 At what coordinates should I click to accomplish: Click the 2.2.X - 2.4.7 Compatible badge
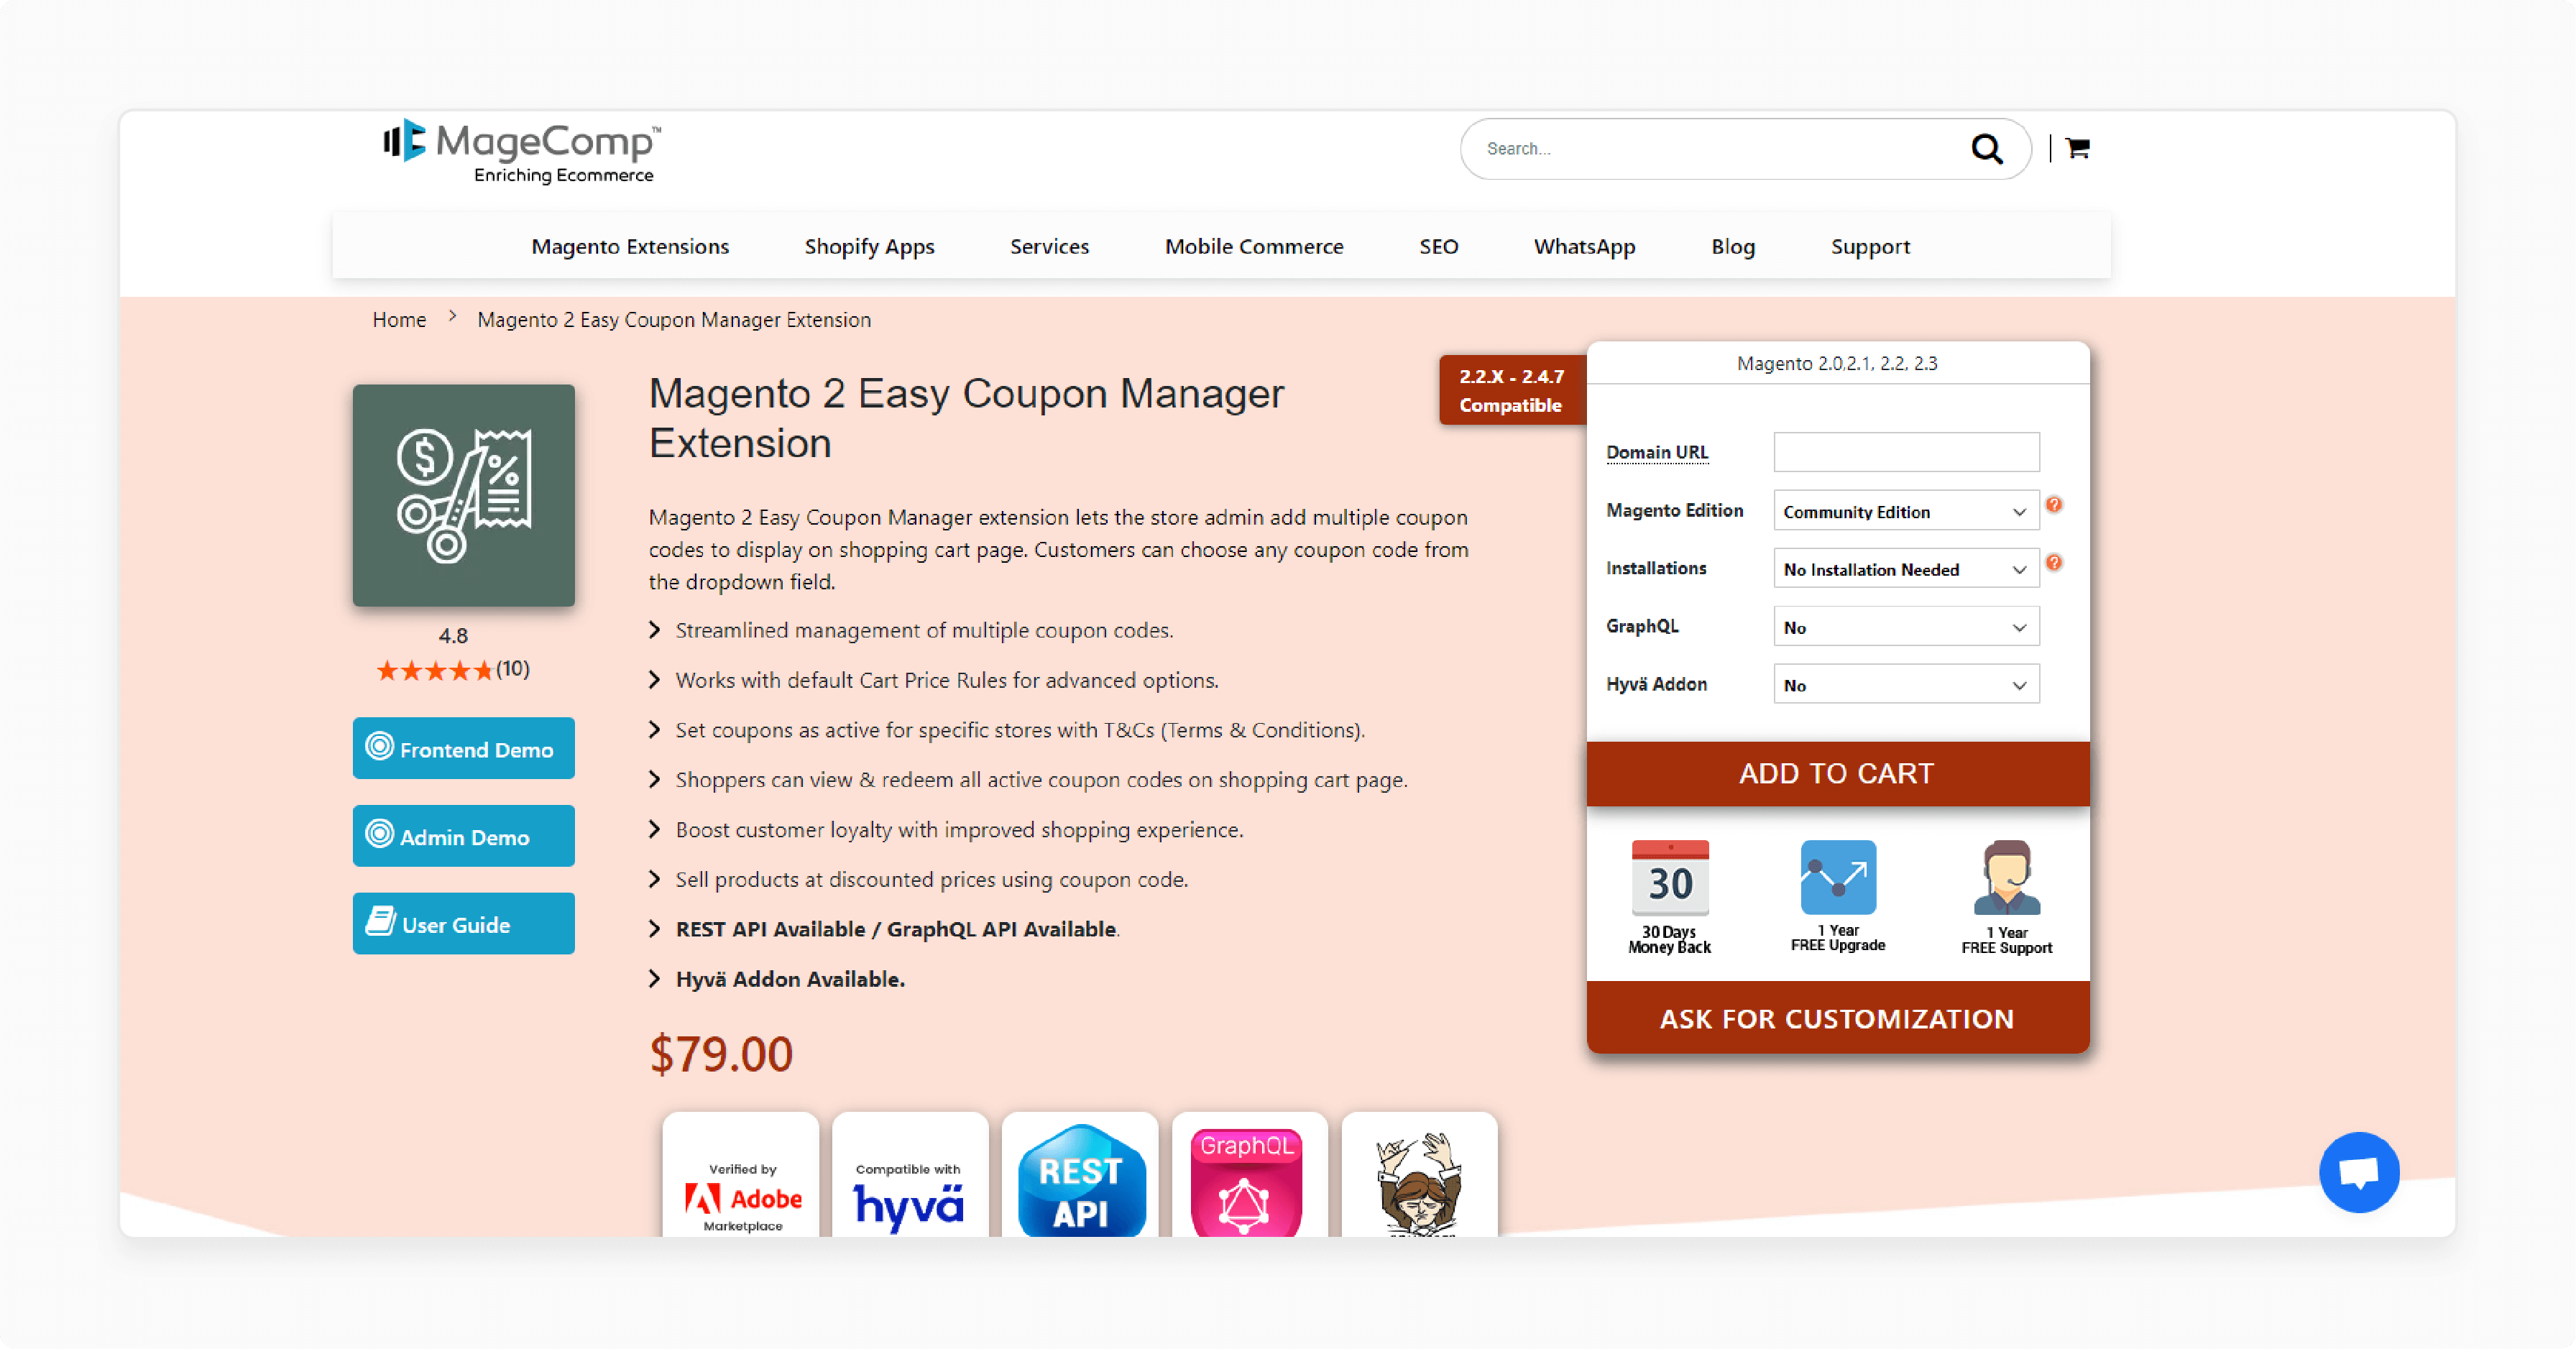click(1512, 390)
